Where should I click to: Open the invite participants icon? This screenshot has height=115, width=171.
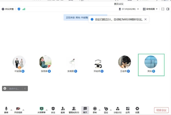(63, 110)
